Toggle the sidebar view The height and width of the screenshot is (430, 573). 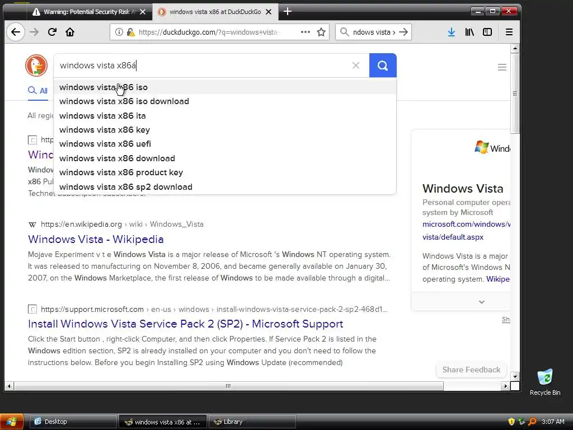pos(487,32)
